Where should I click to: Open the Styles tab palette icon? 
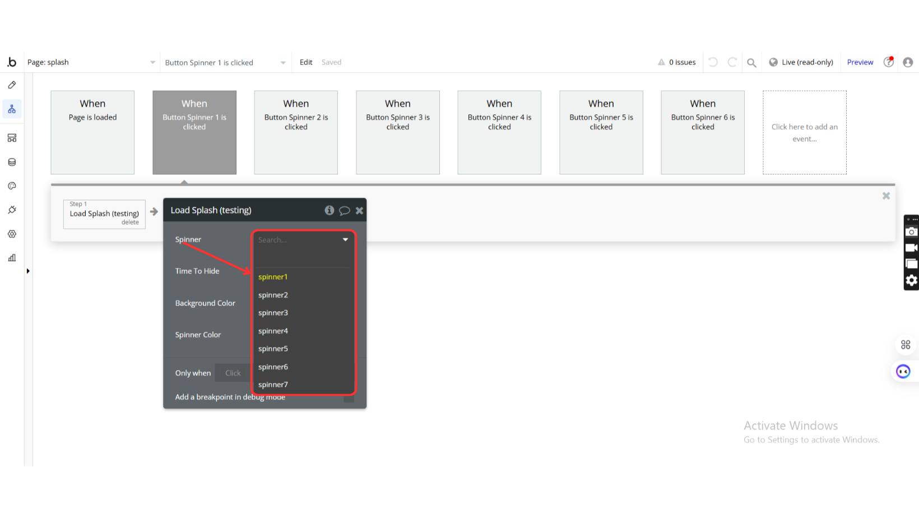tap(12, 186)
